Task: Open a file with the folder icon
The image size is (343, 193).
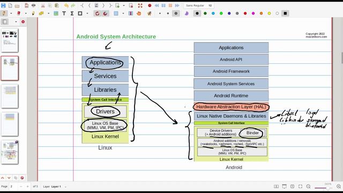Action: click(17, 5)
